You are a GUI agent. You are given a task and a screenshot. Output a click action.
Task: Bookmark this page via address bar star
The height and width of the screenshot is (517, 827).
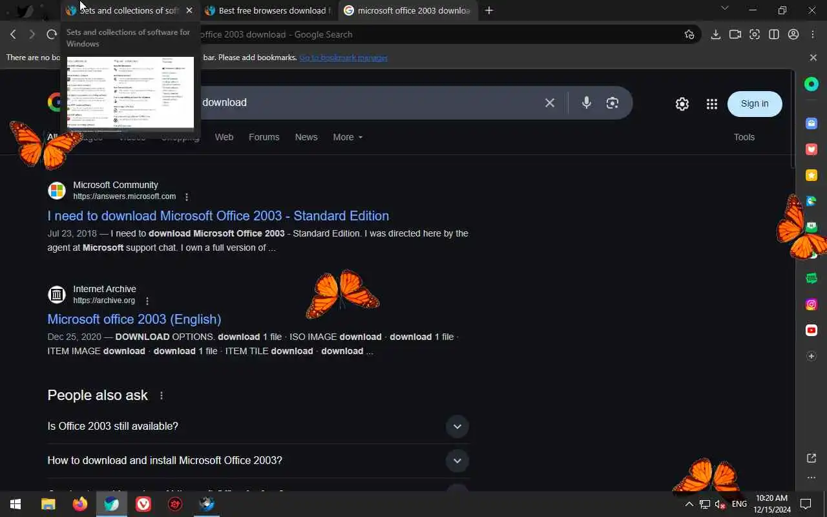coord(689,34)
